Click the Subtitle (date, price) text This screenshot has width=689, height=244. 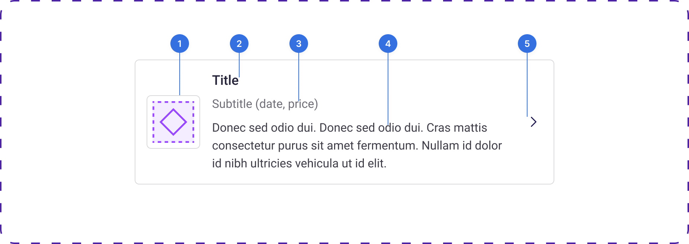[x=265, y=104]
